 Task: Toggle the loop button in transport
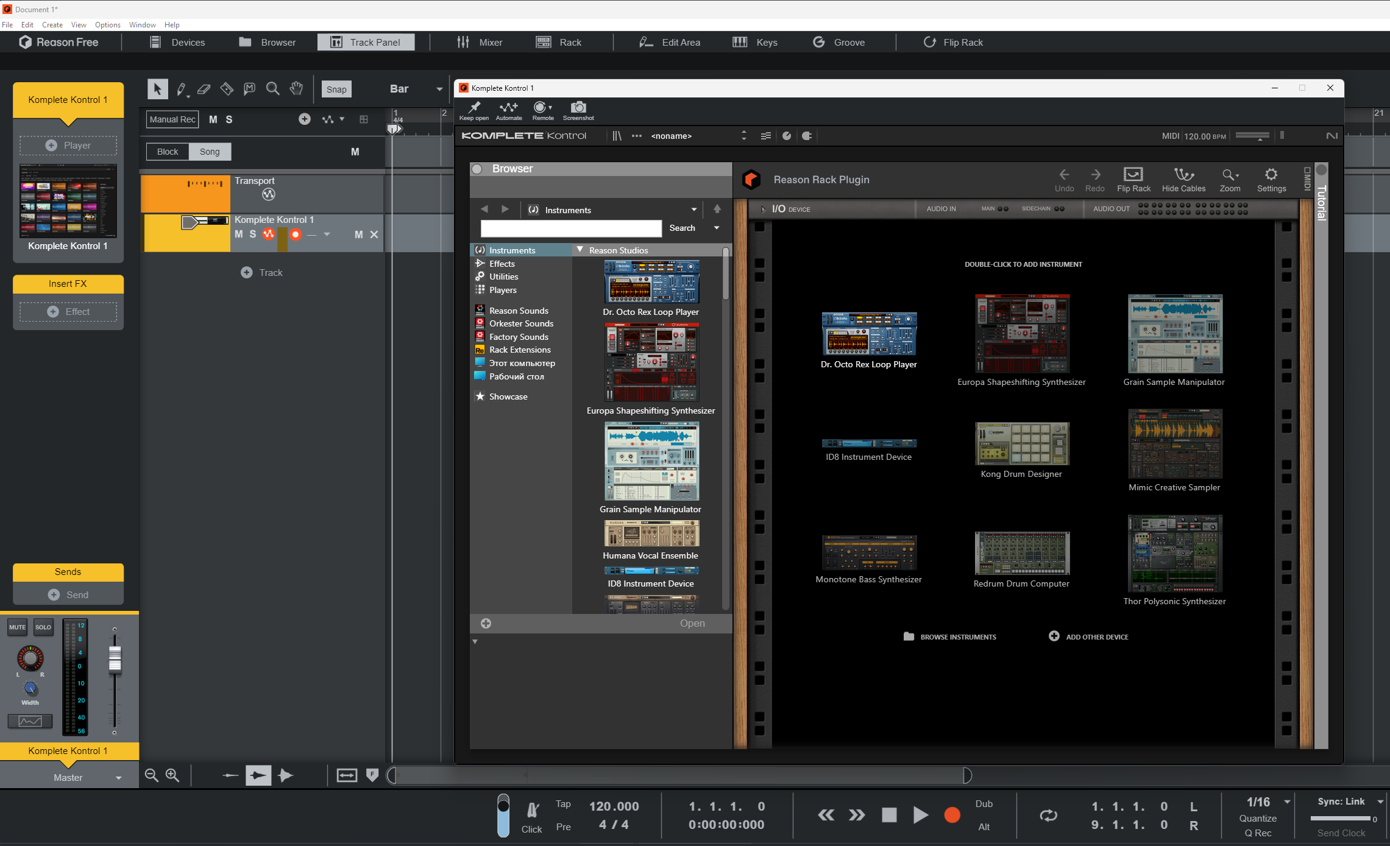click(x=1049, y=815)
